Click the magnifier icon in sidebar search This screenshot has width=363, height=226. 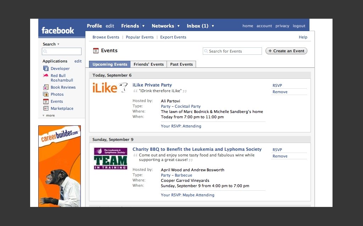point(45,52)
